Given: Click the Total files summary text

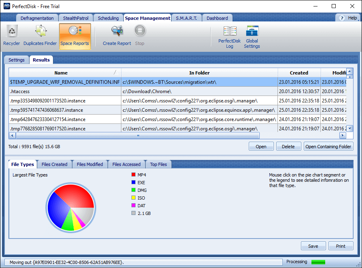Looking at the screenshot, I should click(34, 147).
